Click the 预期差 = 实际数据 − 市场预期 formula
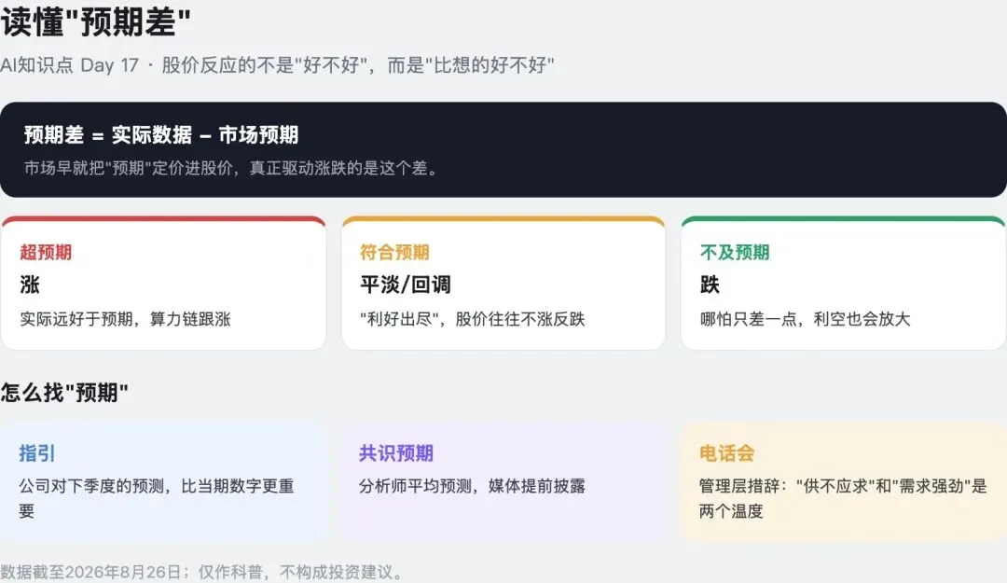 pos(161,135)
